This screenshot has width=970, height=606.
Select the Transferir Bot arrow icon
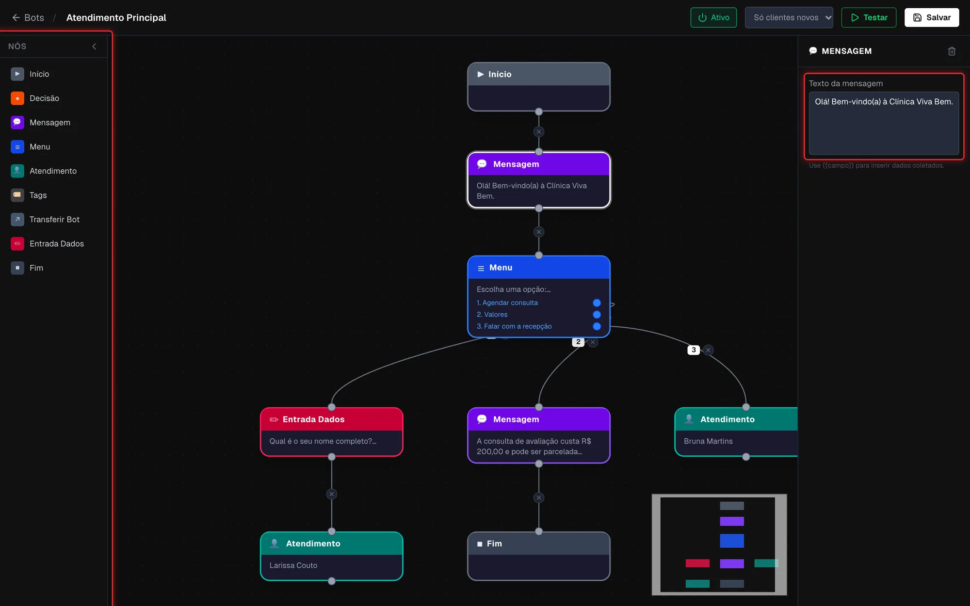[x=17, y=219]
